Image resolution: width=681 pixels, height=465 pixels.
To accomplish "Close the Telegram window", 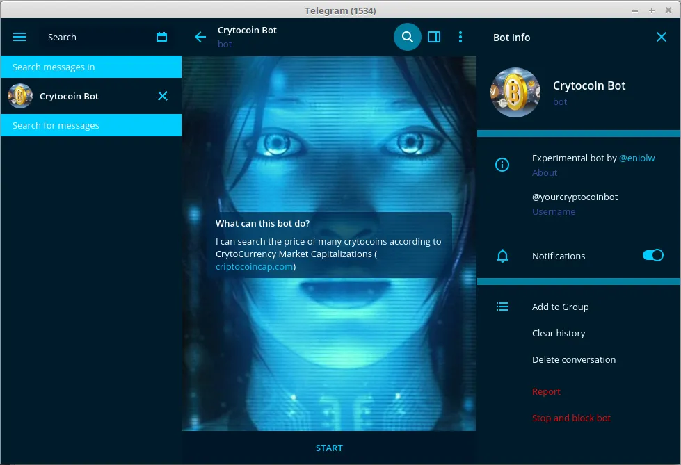I will coord(668,10).
